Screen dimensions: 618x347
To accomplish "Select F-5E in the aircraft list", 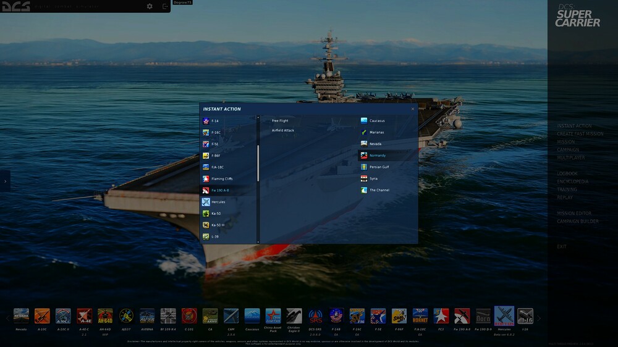I will coord(228,144).
